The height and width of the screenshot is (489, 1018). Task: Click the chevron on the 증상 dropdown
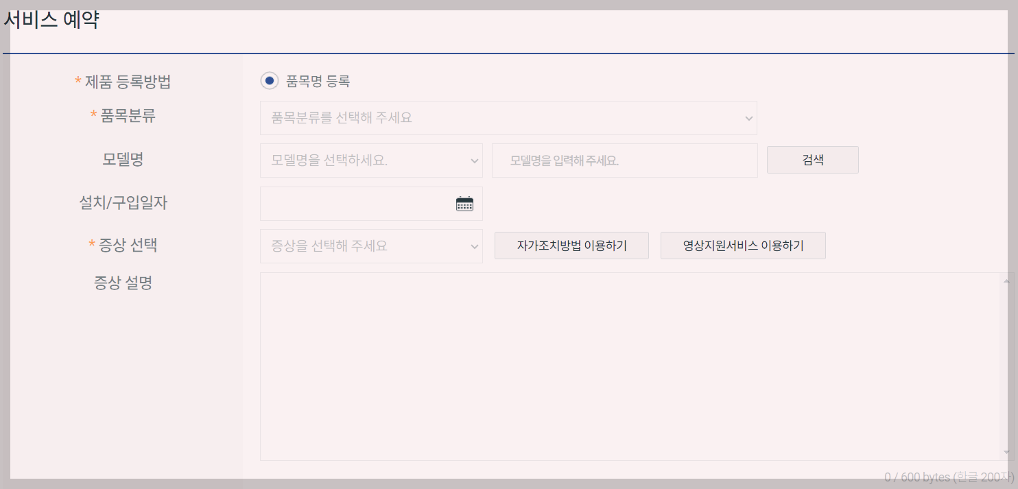473,246
